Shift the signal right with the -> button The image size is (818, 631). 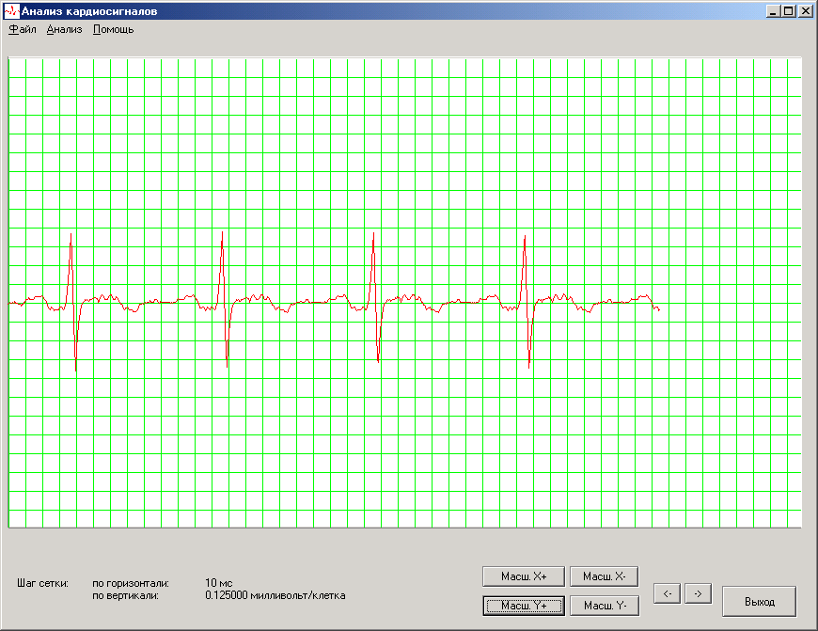698,594
